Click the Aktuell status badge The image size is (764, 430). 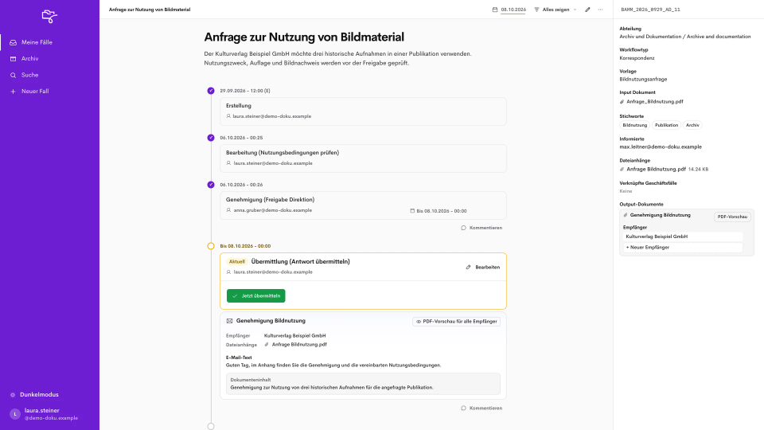coord(237,262)
